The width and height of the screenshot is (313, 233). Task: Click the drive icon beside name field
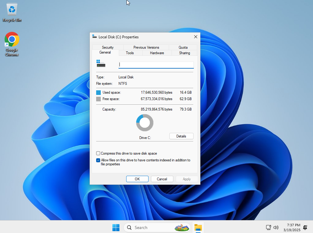pyautogui.click(x=101, y=64)
